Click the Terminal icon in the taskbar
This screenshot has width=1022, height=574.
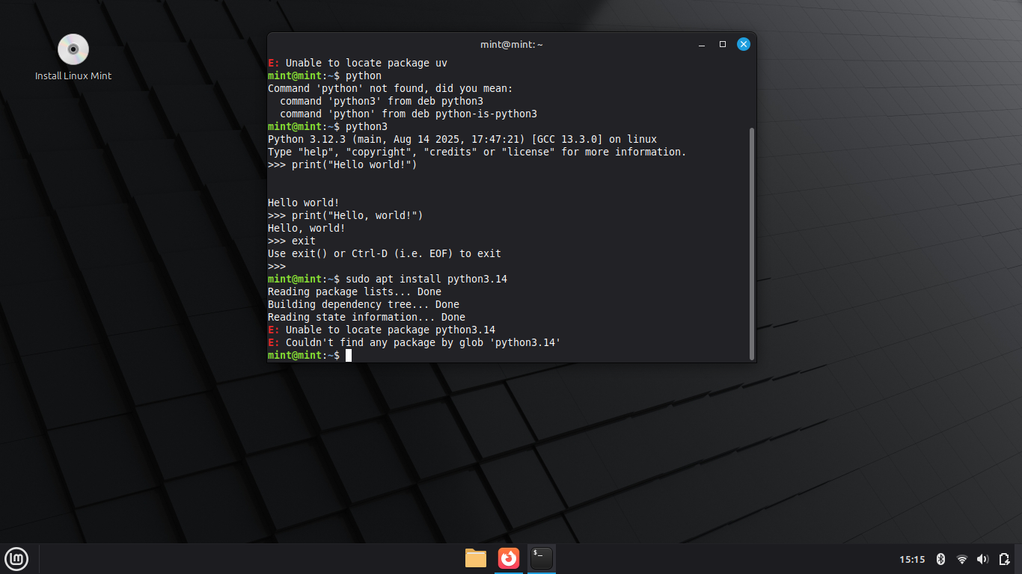click(x=542, y=558)
